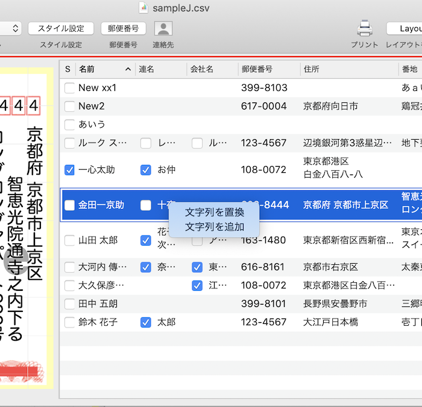Image resolution: width=422 pixels, height=407 pixels.
Task: Select the name 金田一京助
Action: pos(101,205)
